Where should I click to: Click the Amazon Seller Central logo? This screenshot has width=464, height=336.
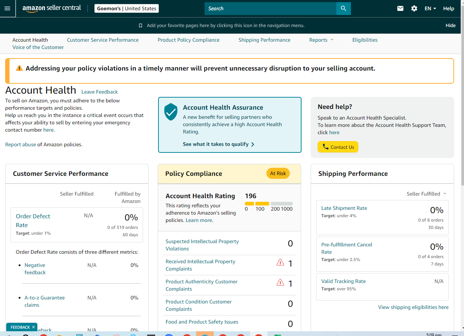point(52,8)
